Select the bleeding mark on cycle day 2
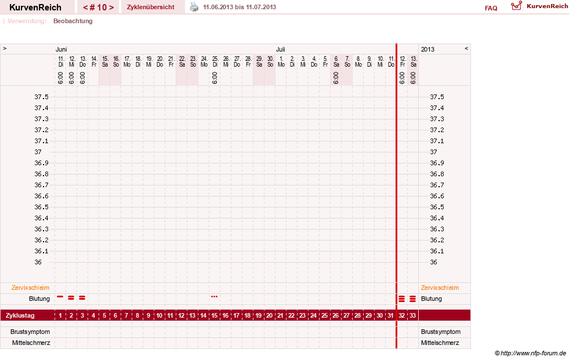This screenshot has width=569, height=360. 71,297
